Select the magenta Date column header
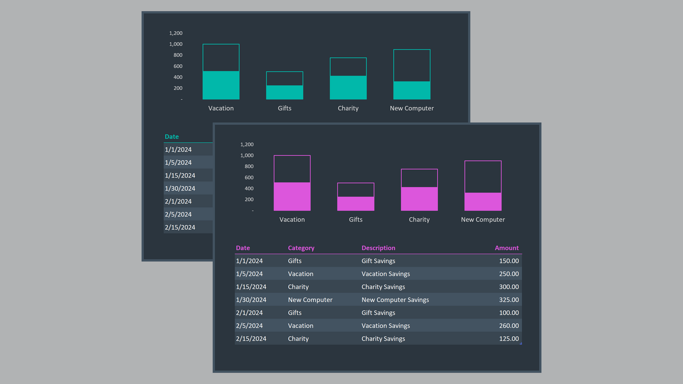Screen dimensions: 683x384 coord(243,248)
